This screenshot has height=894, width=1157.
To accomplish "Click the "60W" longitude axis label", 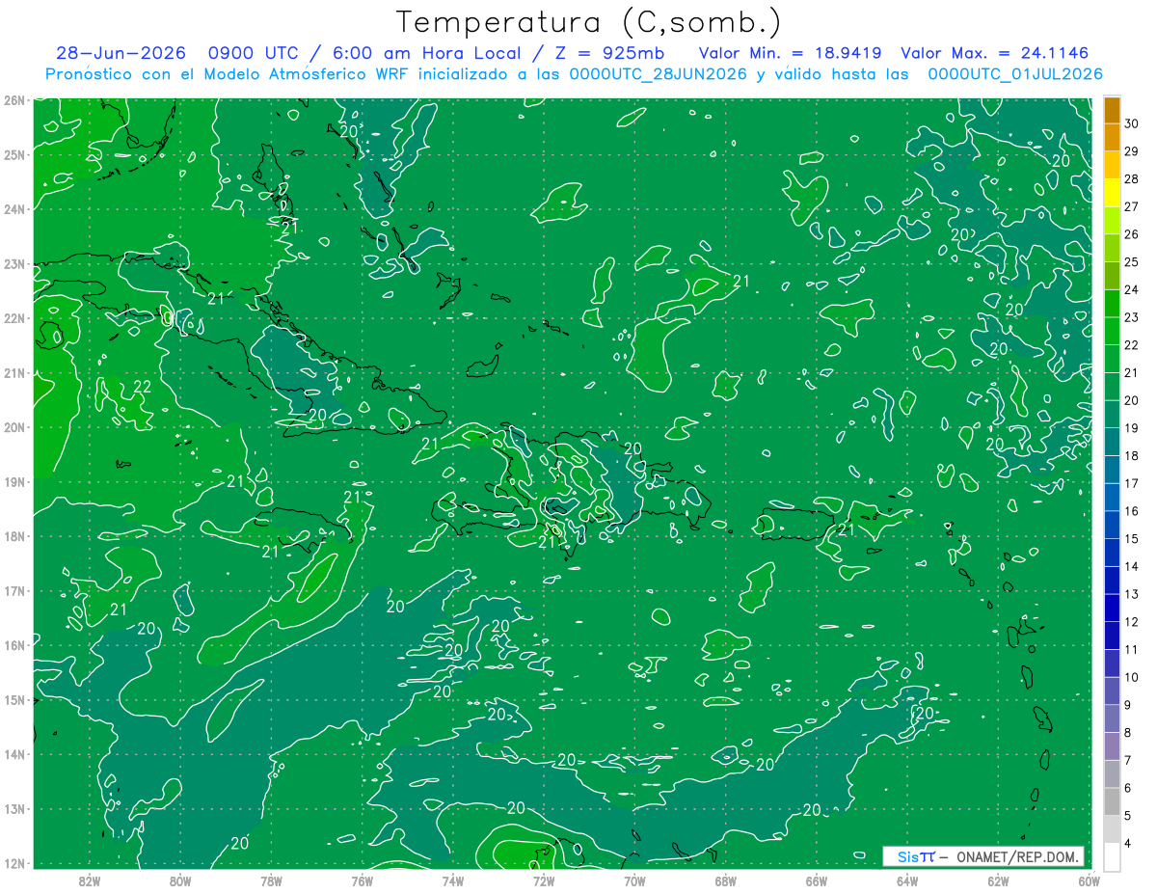I will tap(1089, 880).
